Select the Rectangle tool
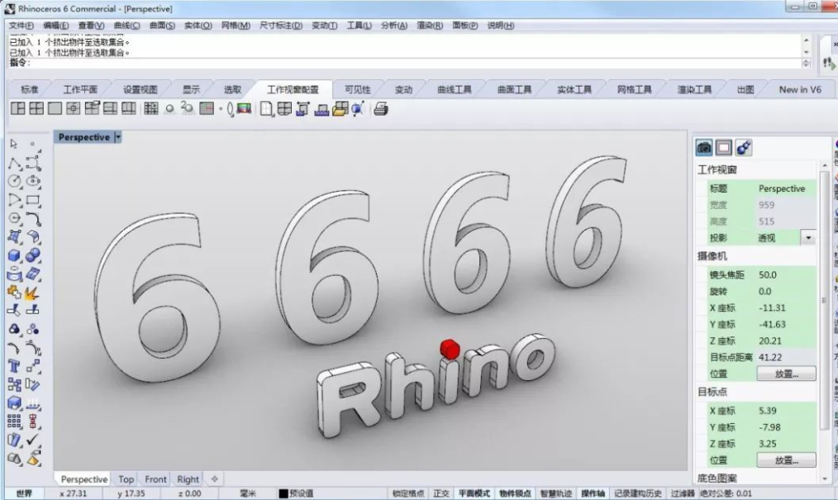Screen dimensions: 838x500 coord(33,200)
